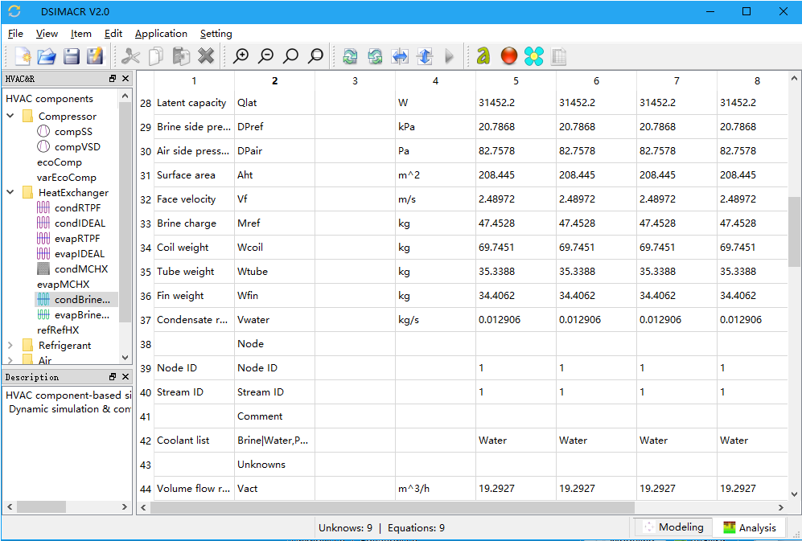Copy using the two-pages toolbar icon

click(x=156, y=56)
